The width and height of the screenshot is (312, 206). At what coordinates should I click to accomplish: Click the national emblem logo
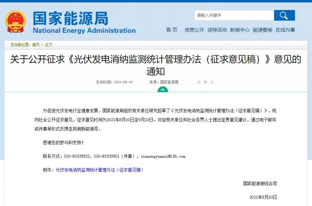click(x=16, y=22)
